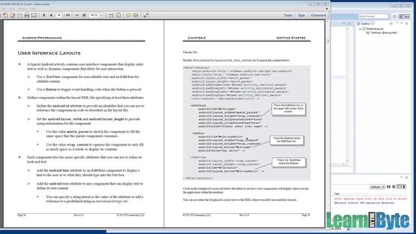Click the page number input field
This screenshot has height=234, width=416.
click(x=59, y=16)
